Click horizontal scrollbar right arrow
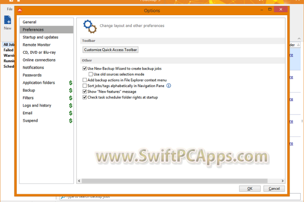The width and height of the screenshot is (304, 202). click(x=282, y=181)
